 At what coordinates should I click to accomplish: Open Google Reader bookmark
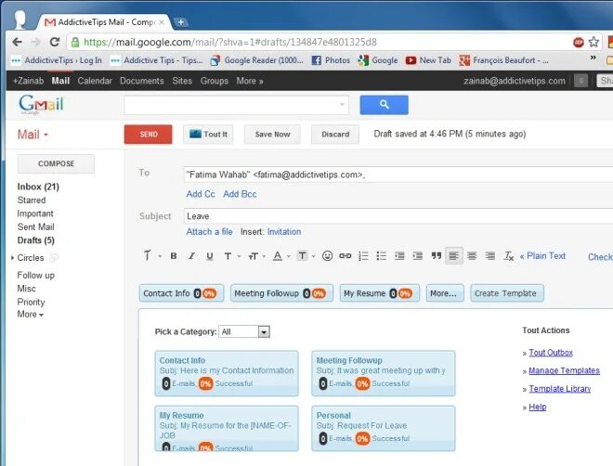[257, 60]
